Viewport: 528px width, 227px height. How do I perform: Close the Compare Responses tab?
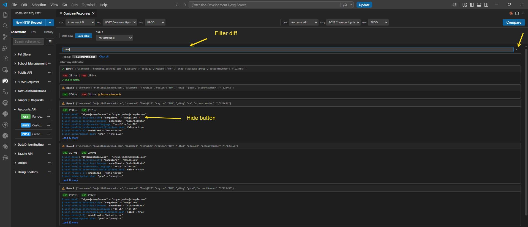(x=93, y=13)
